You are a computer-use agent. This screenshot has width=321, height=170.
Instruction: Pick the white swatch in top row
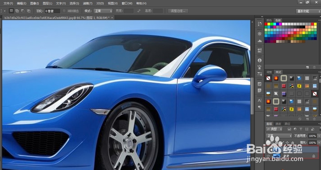click(x=283, y=24)
